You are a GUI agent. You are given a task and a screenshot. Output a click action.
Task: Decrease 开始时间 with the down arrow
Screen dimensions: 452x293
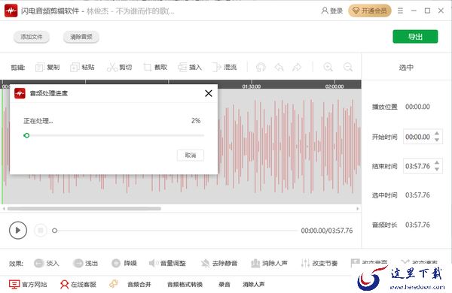437,140
